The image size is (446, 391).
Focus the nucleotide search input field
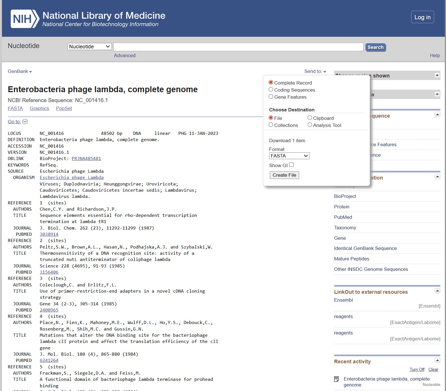pyautogui.click(x=238, y=47)
